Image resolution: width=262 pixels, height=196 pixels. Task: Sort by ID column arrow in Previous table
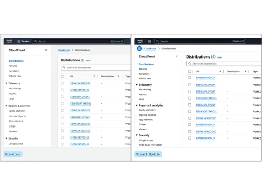(94, 76)
